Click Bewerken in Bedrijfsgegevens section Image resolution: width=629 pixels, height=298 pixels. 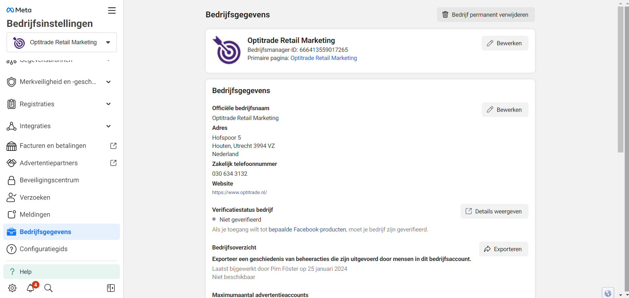(505, 110)
